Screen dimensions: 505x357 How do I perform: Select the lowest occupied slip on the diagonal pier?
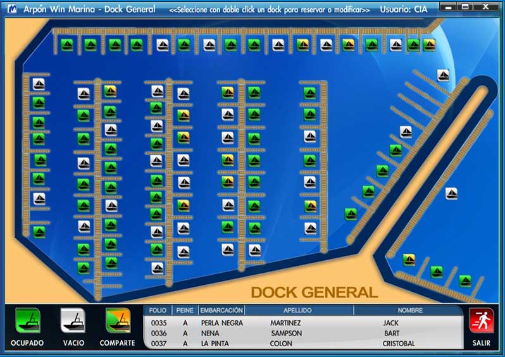[x=351, y=215]
